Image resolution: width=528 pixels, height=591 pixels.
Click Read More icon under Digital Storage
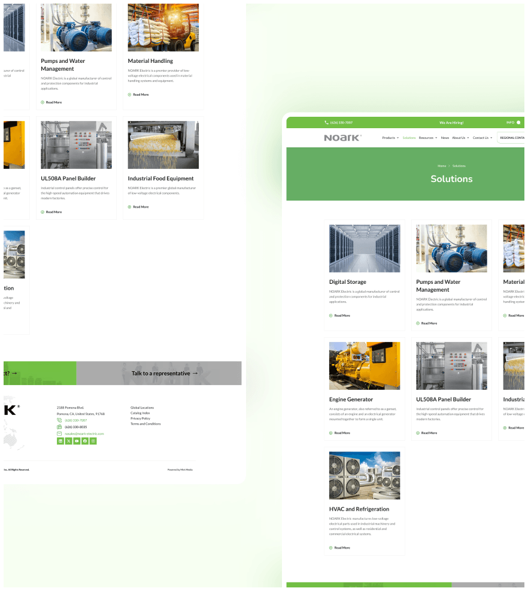[331, 316]
